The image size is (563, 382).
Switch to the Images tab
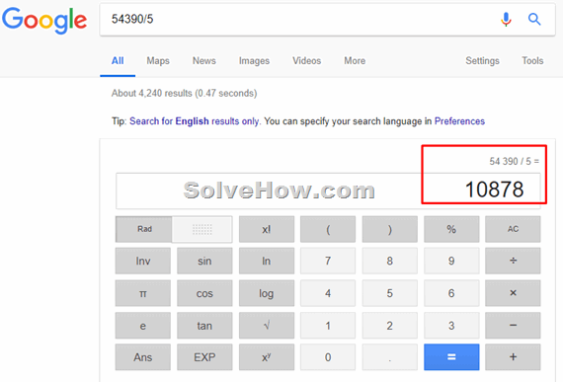click(x=254, y=61)
